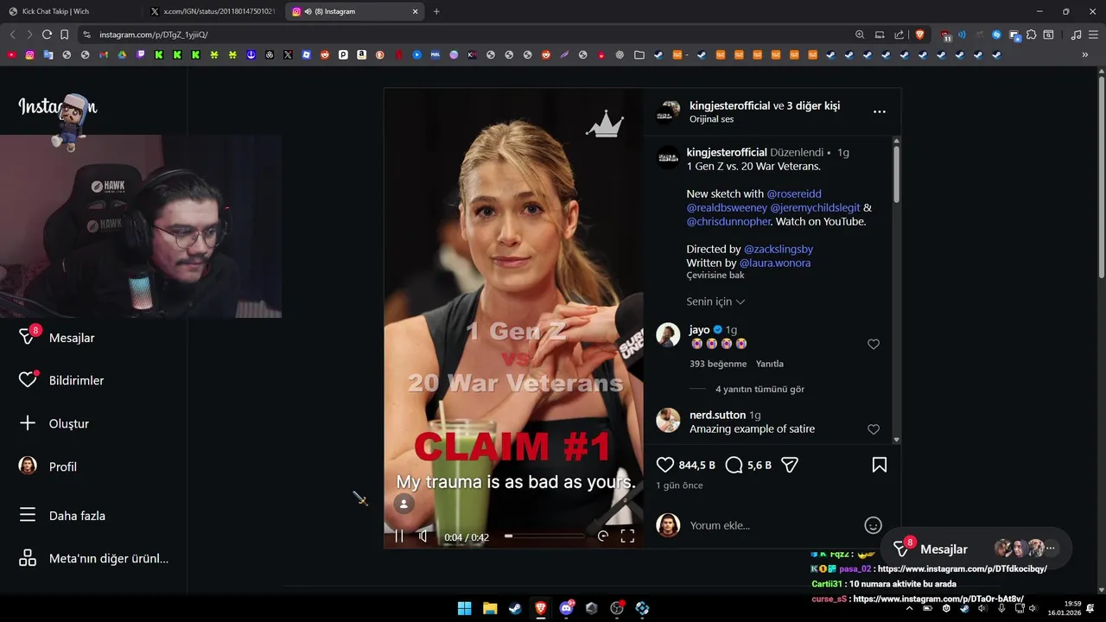The width and height of the screenshot is (1106, 622).
Task: Open kingjesterofficial profile from the post header
Action: point(729,105)
